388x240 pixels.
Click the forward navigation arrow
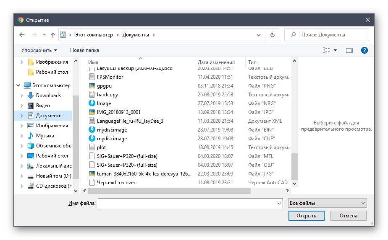34,35
